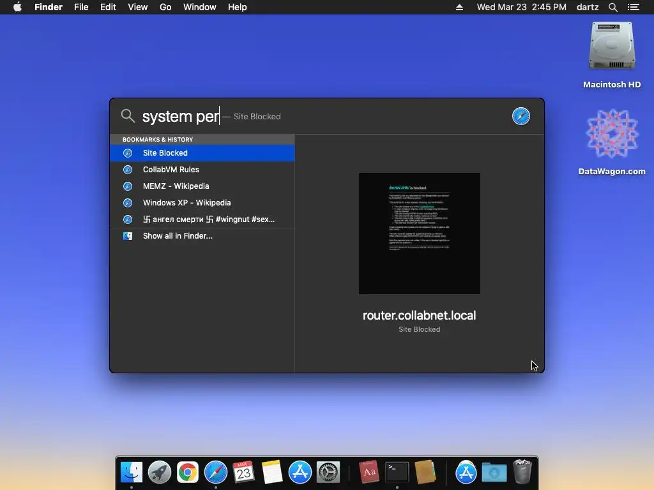Image resolution: width=654 pixels, height=490 pixels.
Task: Open the Downloads folder in Dock
Action: click(x=494, y=473)
